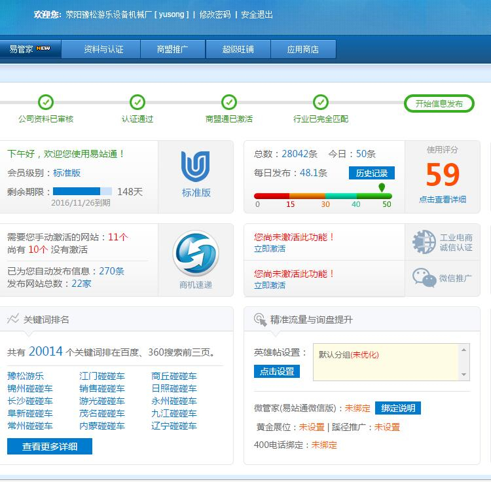Click 未绑定 next to 400电话绑定

pyautogui.click(x=324, y=445)
